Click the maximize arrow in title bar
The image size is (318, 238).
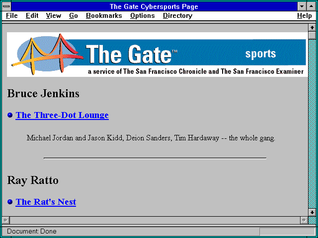(312, 6)
